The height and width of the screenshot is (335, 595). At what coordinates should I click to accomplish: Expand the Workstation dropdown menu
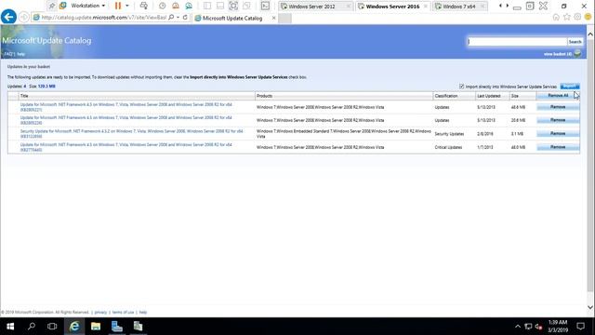[87, 6]
